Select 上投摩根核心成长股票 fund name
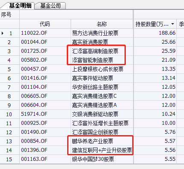This screenshot has width=184, height=169. pos(98,69)
